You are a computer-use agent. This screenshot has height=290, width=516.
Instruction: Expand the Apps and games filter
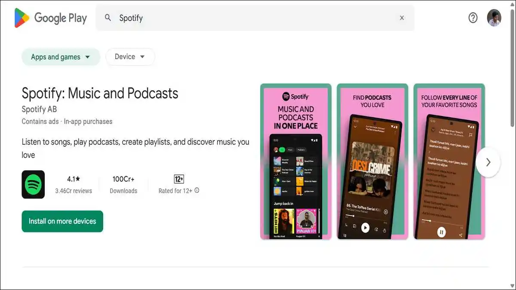tap(61, 57)
